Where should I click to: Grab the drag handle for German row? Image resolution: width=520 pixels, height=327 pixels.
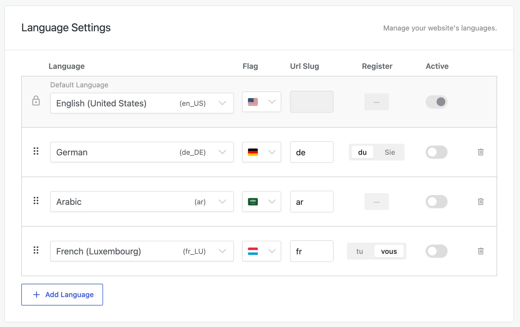[36, 151]
